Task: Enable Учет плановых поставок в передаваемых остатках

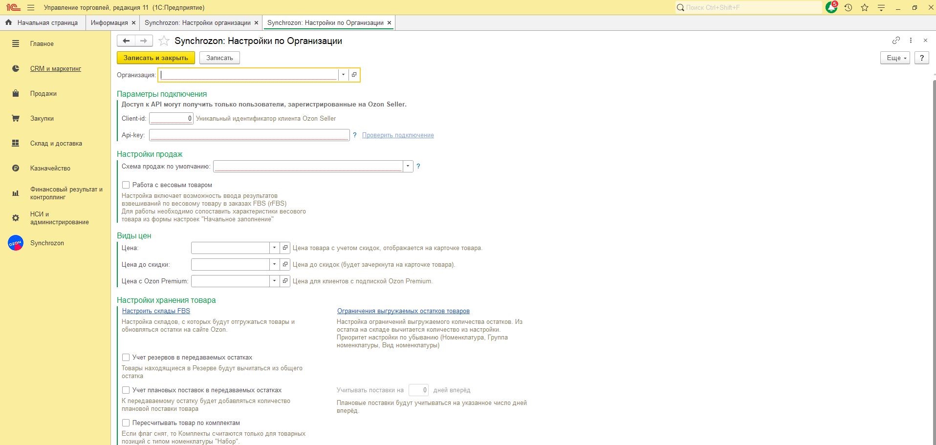Action: (x=126, y=390)
